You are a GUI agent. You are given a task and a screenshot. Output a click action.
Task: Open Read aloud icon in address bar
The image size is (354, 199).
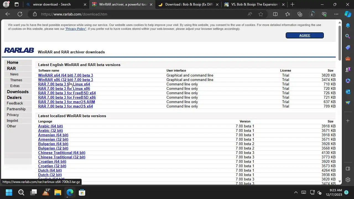(x=250, y=14)
